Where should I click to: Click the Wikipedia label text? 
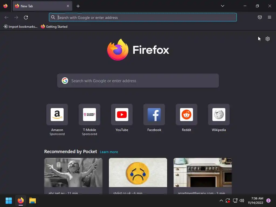click(x=219, y=130)
